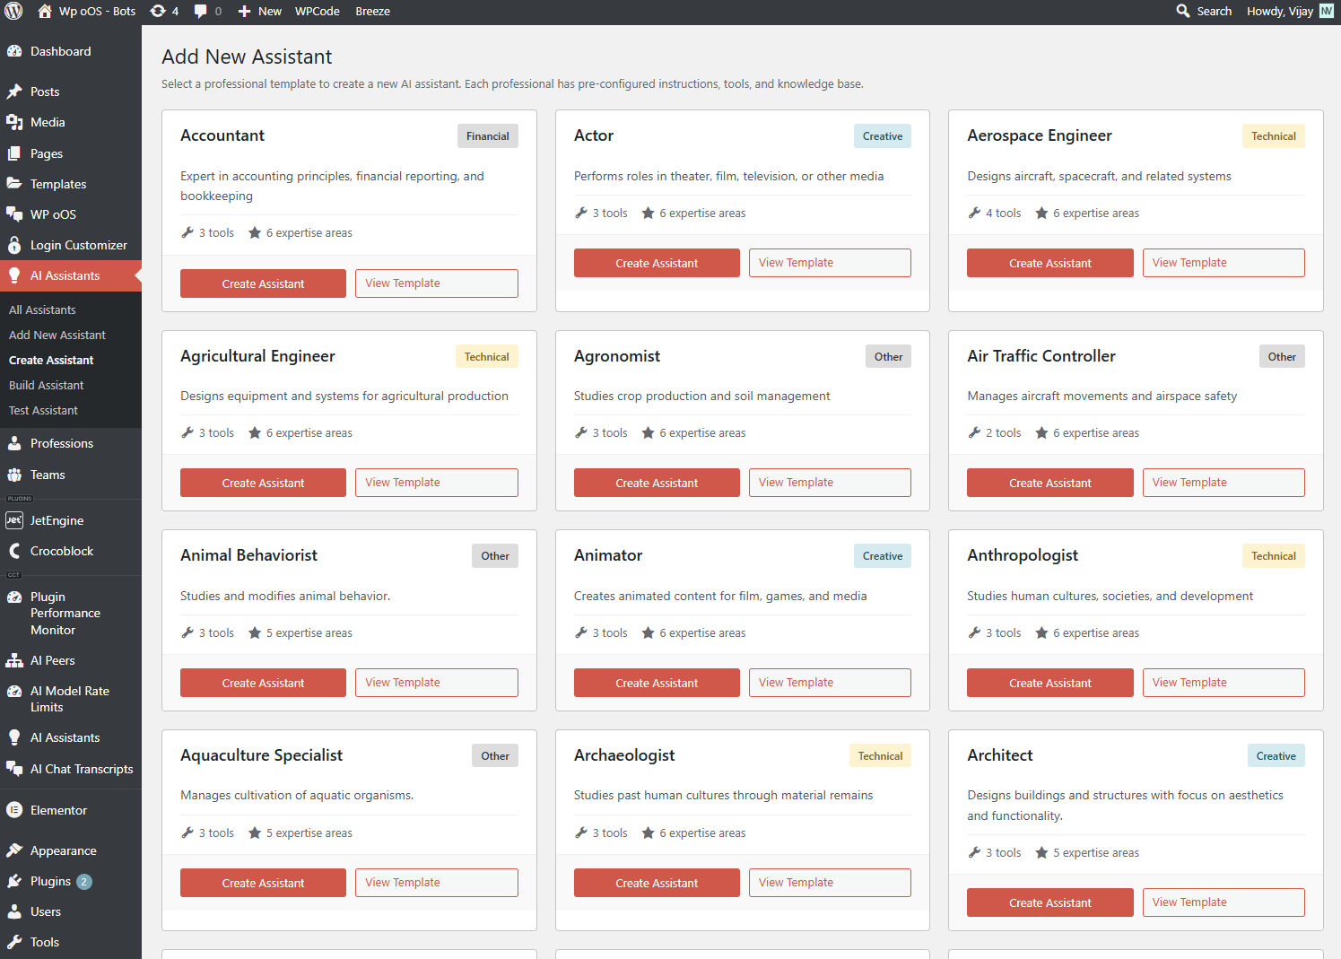
Task: Click the Professions person icon
Action: pyautogui.click(x=14, y=443)
